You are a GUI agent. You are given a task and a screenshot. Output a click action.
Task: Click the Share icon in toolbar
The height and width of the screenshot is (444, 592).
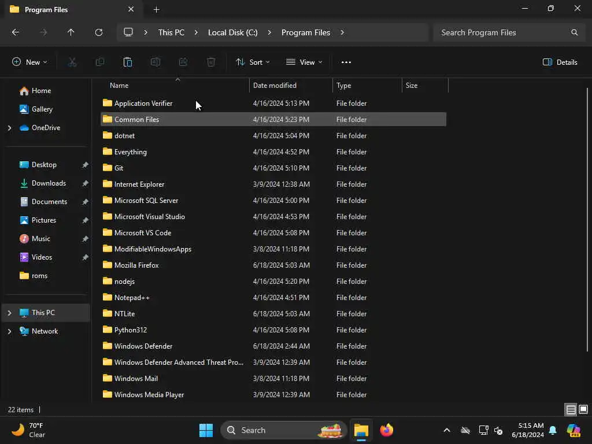[x=183, y=62]
